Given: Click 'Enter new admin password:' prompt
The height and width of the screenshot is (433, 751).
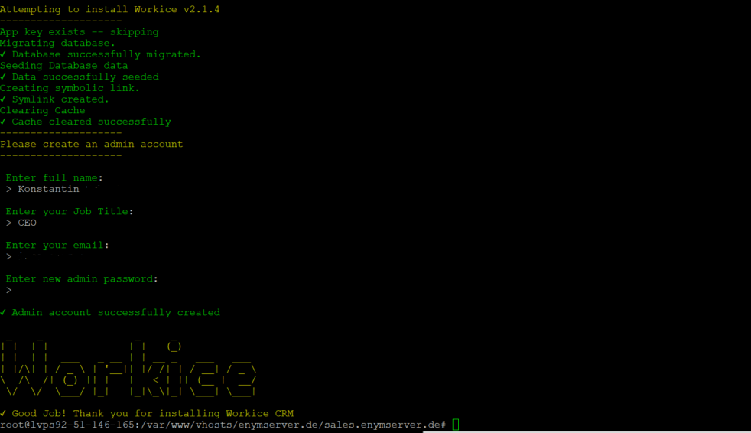Looking at the screenshot, I should click(82, 278).
